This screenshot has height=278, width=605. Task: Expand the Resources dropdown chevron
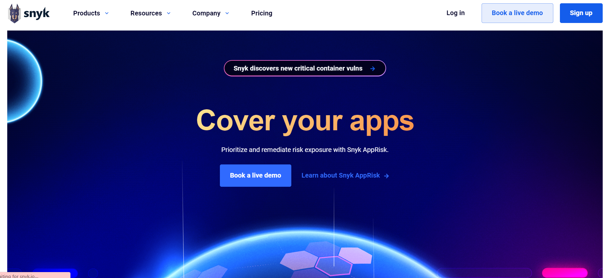click(169, 13)
